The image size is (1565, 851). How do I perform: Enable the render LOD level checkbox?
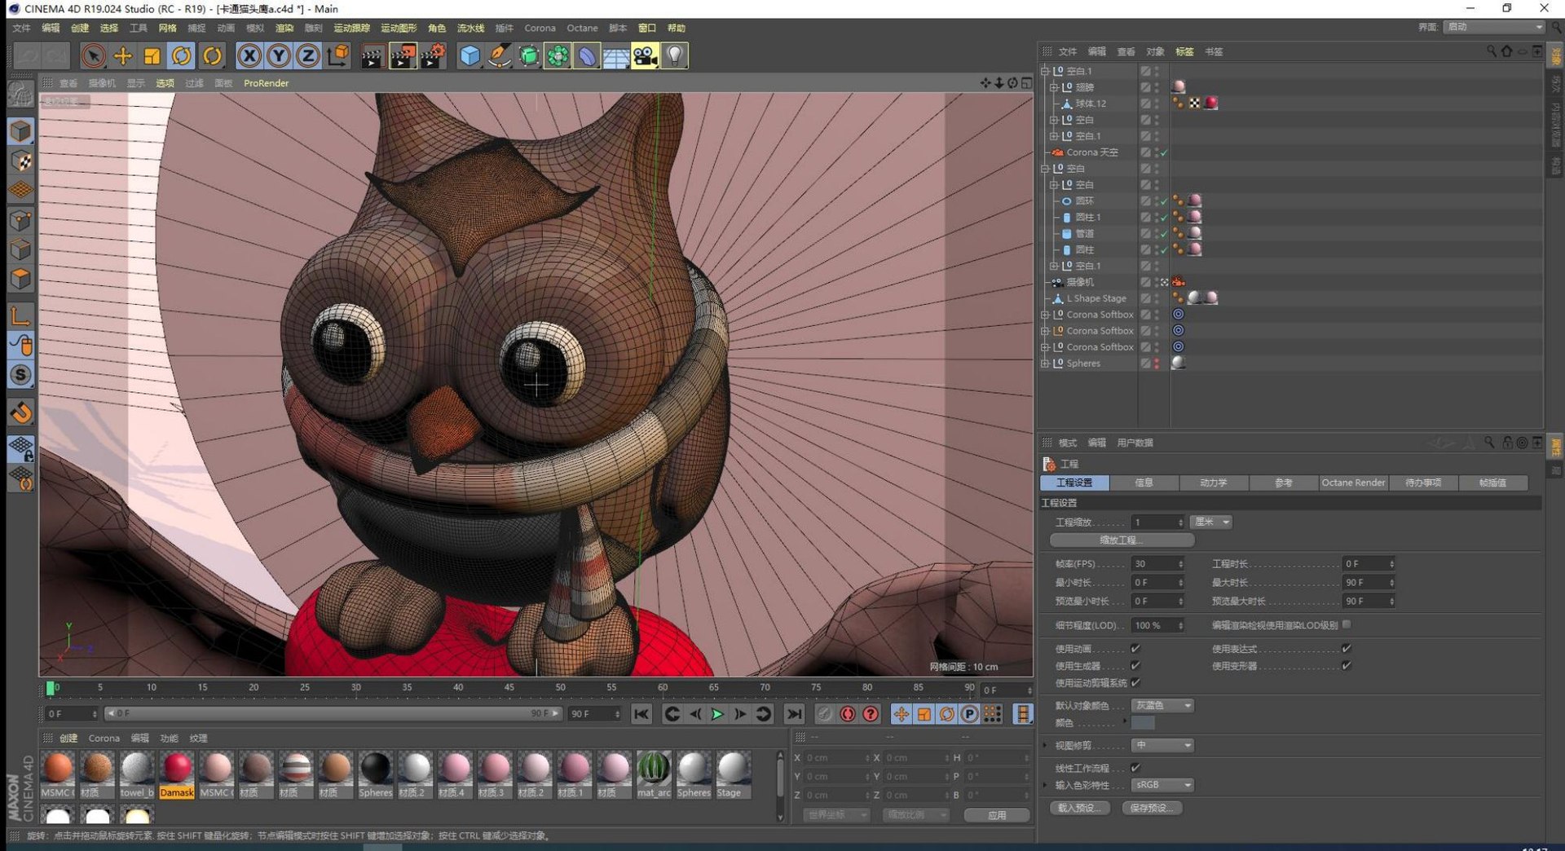pos(1347,624)
